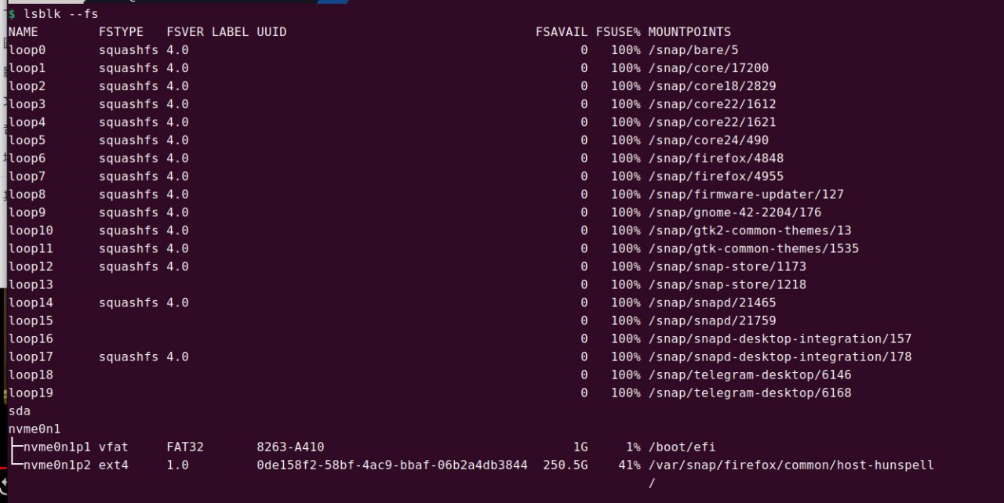This screenshot has width=1004, height=503.
Task: Click the nvme0n1 parent device entry
Action: (35, 429)
